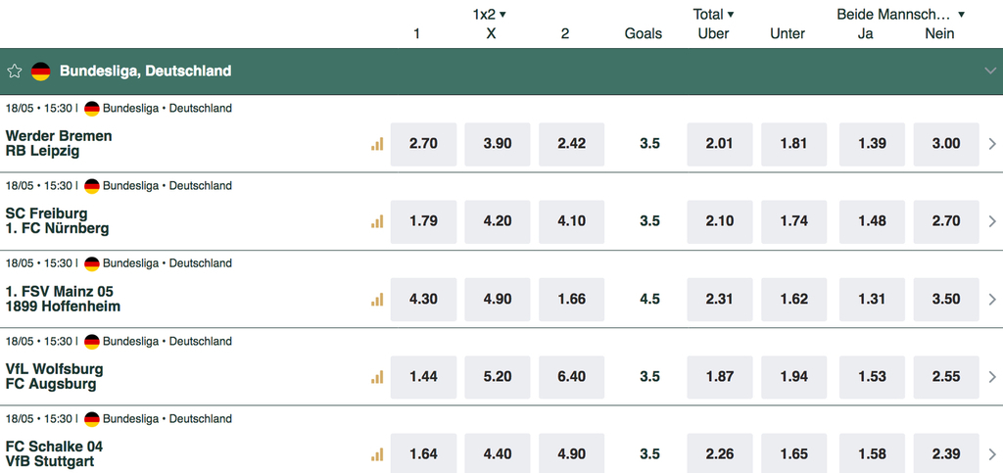Open statistics icon for Mainz 05 match
1003x473 pixels.
tap(377, 299)
